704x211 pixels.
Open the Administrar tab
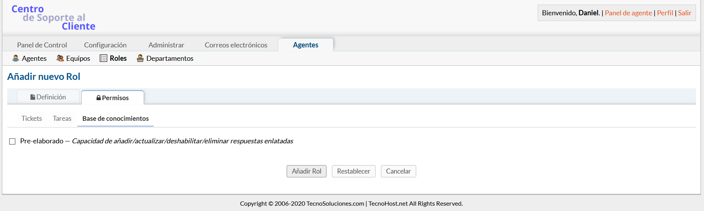click(166, 45)
